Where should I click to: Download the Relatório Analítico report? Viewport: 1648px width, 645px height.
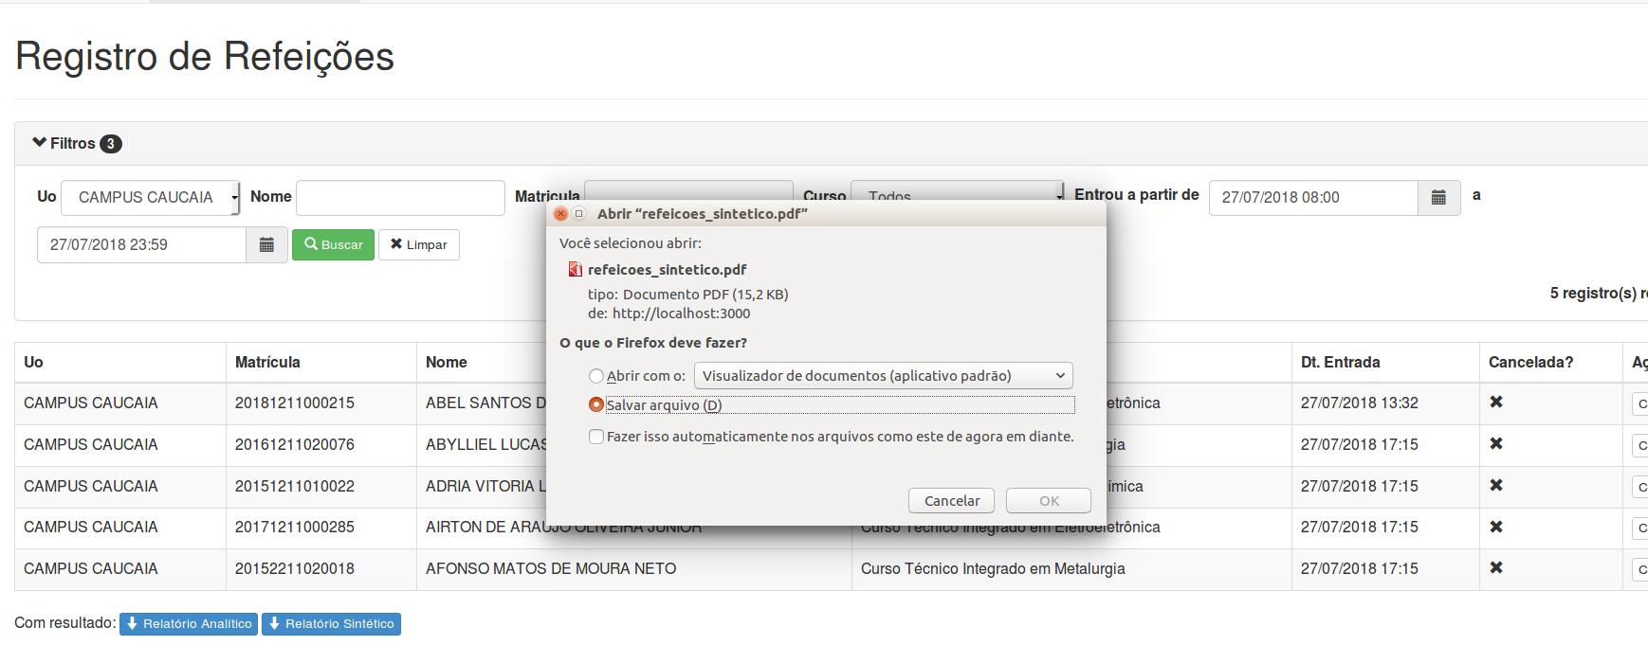pyautogui.click(x=189, y=623)
